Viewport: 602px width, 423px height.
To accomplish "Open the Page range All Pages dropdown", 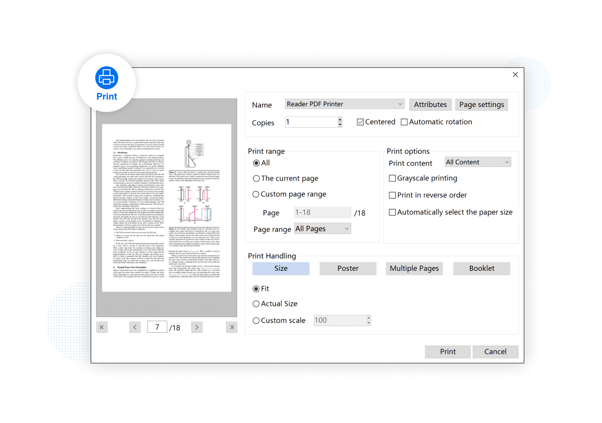I will (x=322, y=229).
